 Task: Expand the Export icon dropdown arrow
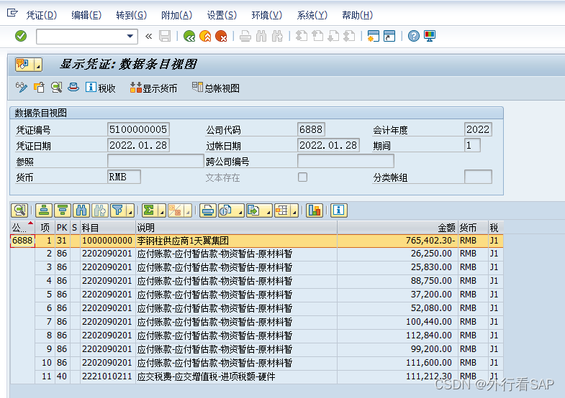point(268,211)
